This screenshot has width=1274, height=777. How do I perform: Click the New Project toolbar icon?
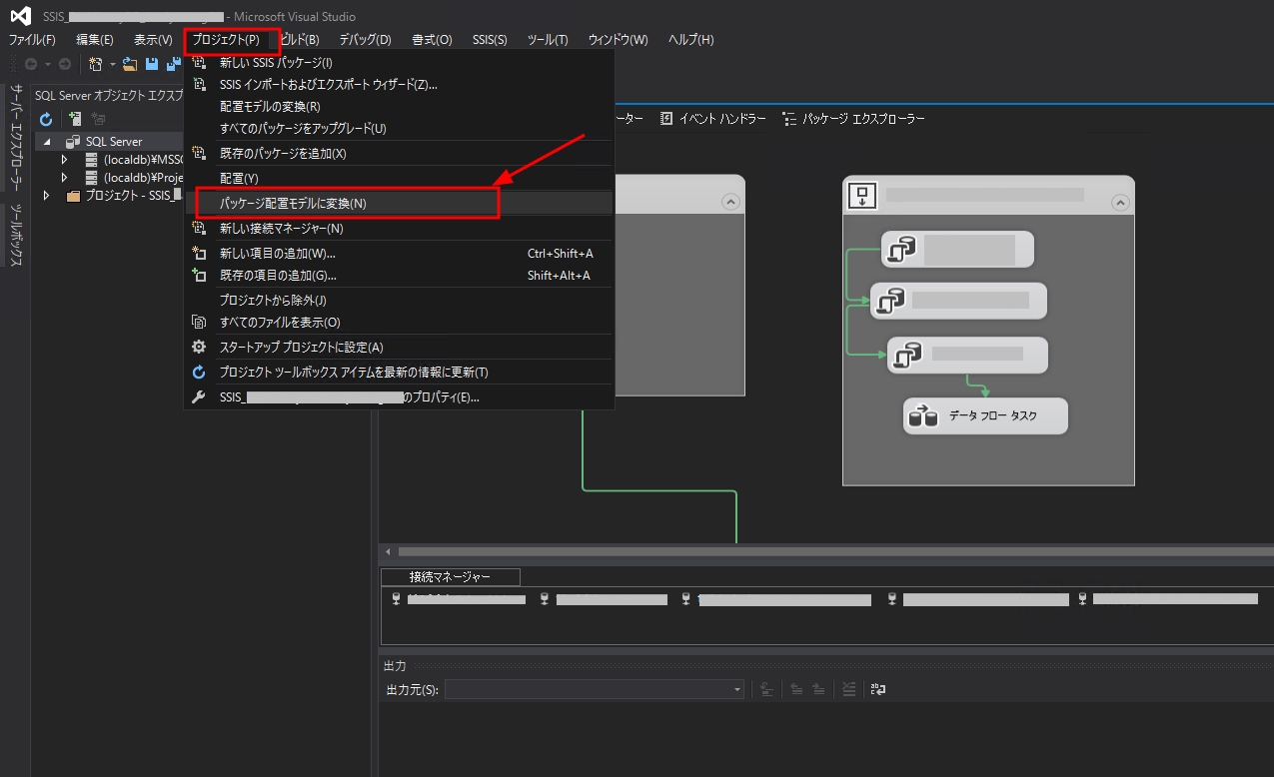pos(96,64)
